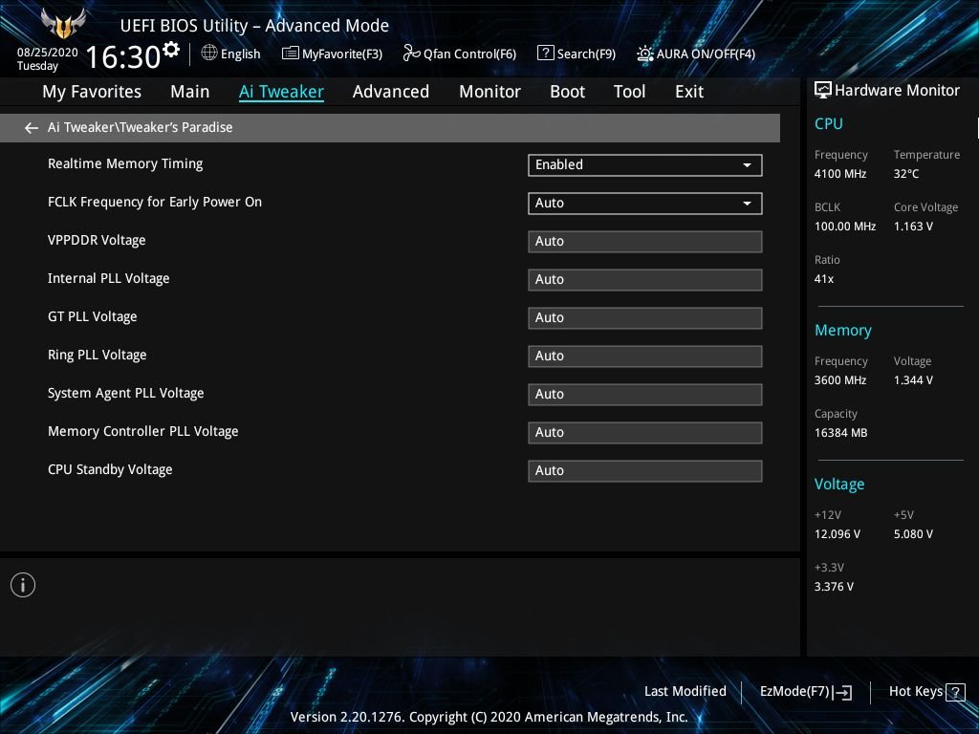Select the Internal PLL Voltage label
The image size is (979, 734).
coord(109,278)
